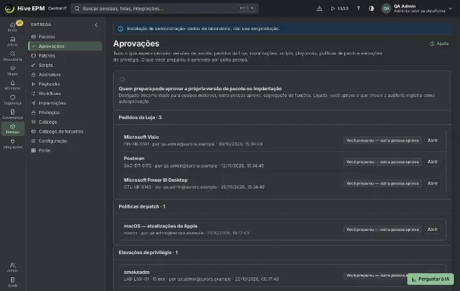
Task: Open the Postman request
Action: click(433, 162)
